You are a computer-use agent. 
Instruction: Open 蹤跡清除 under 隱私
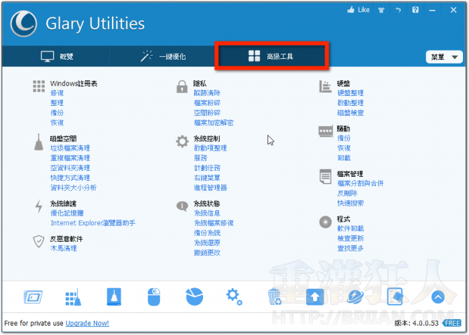pyautogui.click(x=207, y=93)
